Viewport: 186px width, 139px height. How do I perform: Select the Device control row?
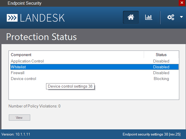click(x=23, y=79)
